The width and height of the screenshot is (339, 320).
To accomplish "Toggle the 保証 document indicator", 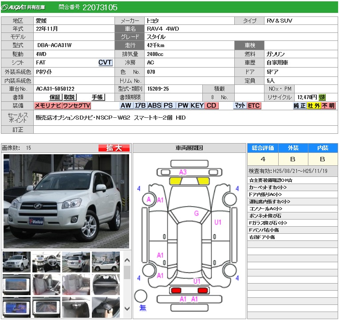I will (55, 97).
